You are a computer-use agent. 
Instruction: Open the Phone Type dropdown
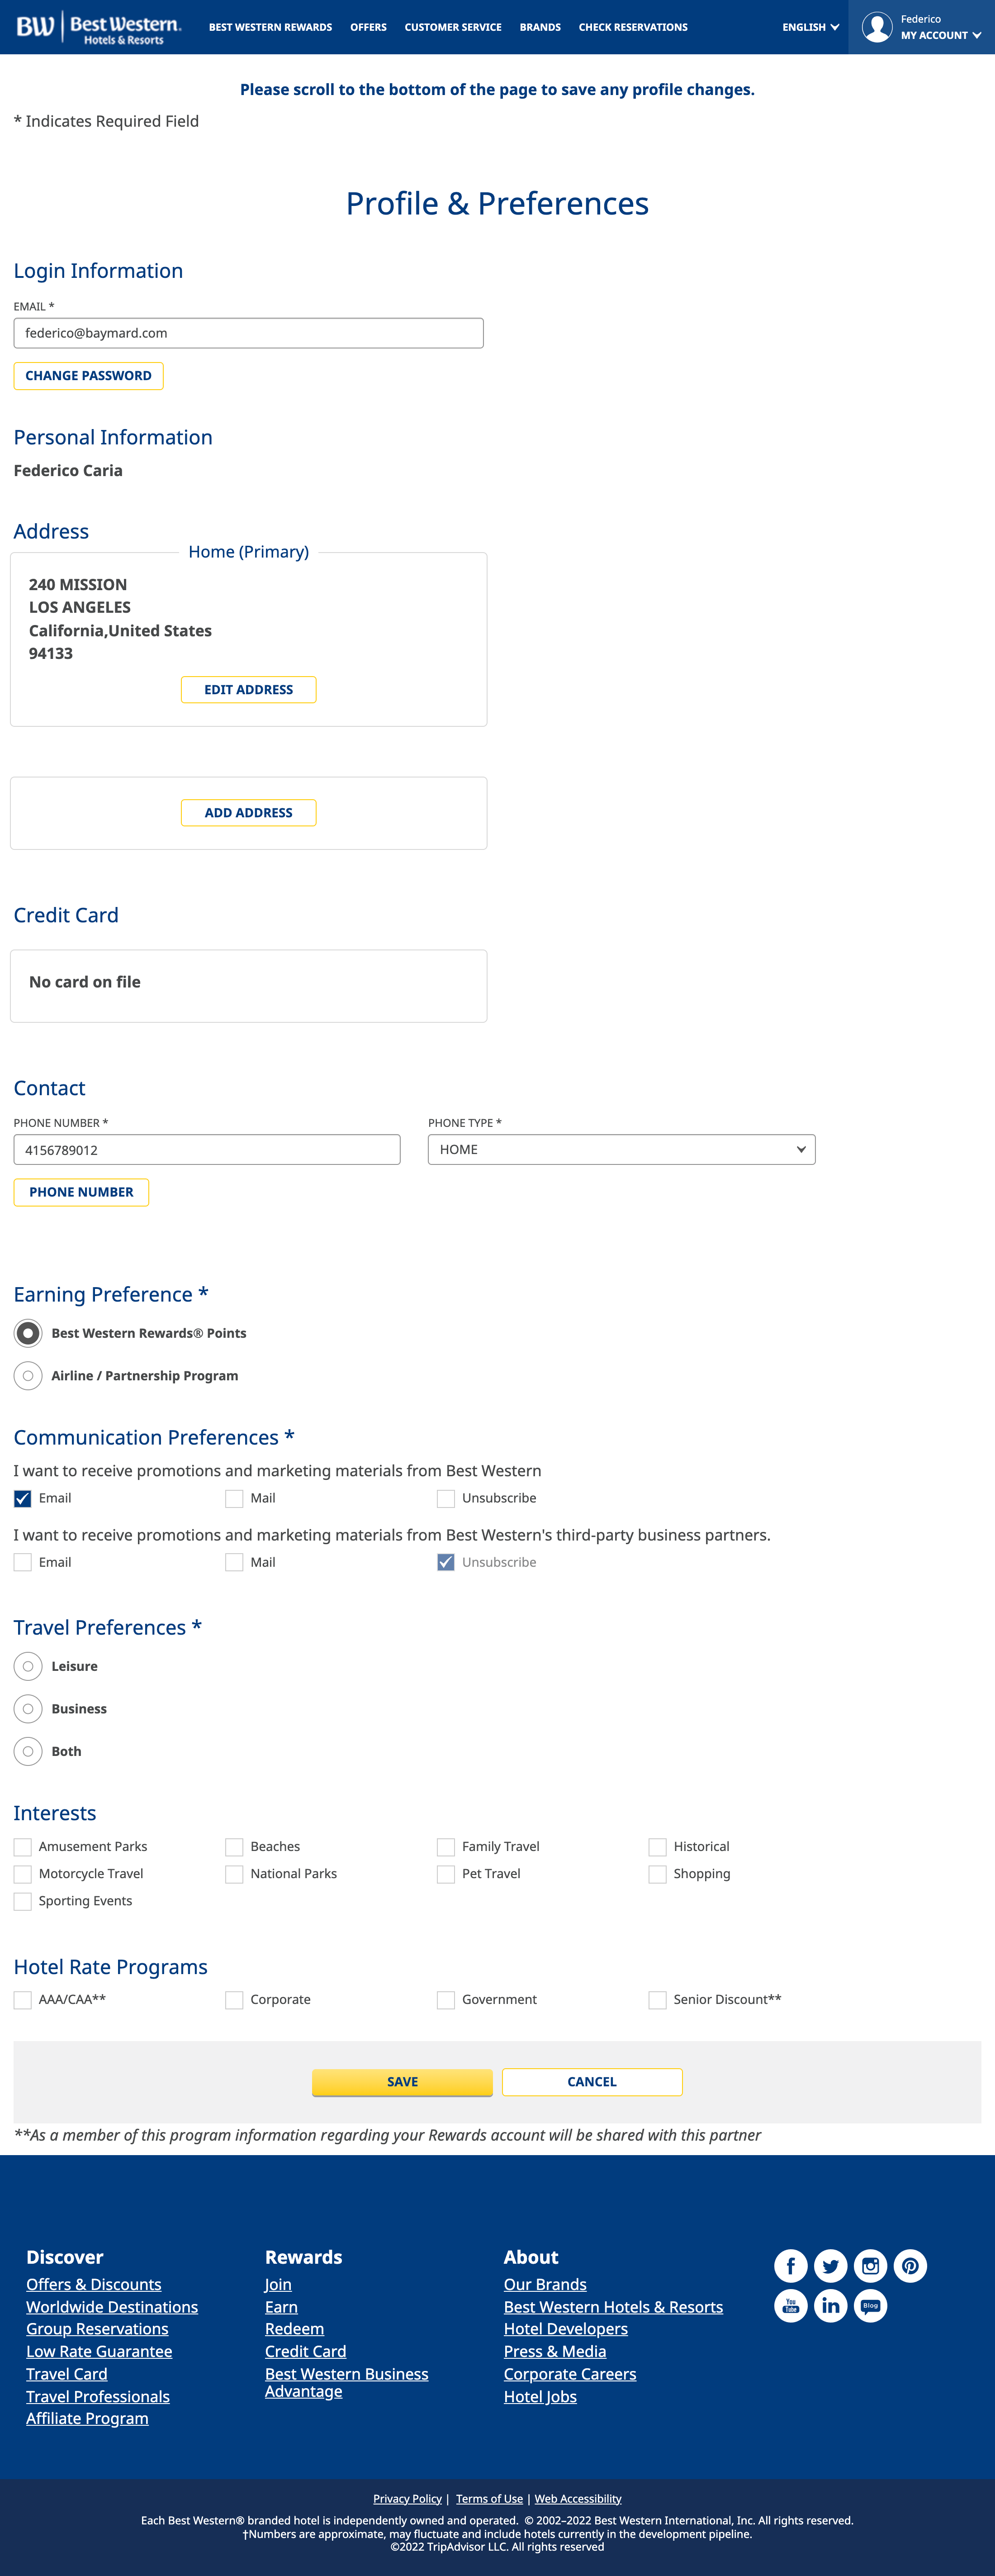tap(621, 1149)
